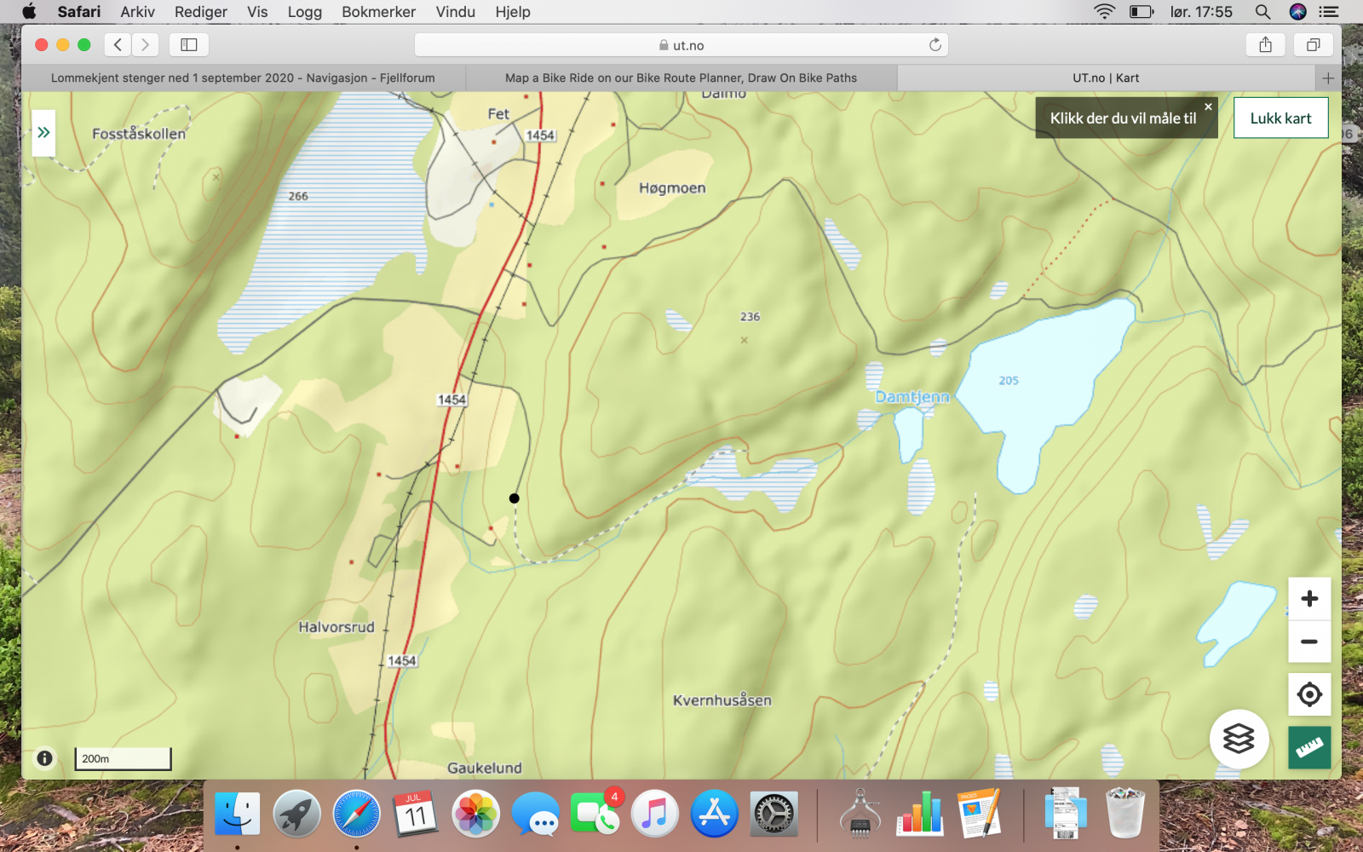The width and height of the screenshot is (1363, 852).
Task: Open a new tab with plus button
Action: (x=1327, y=78)
